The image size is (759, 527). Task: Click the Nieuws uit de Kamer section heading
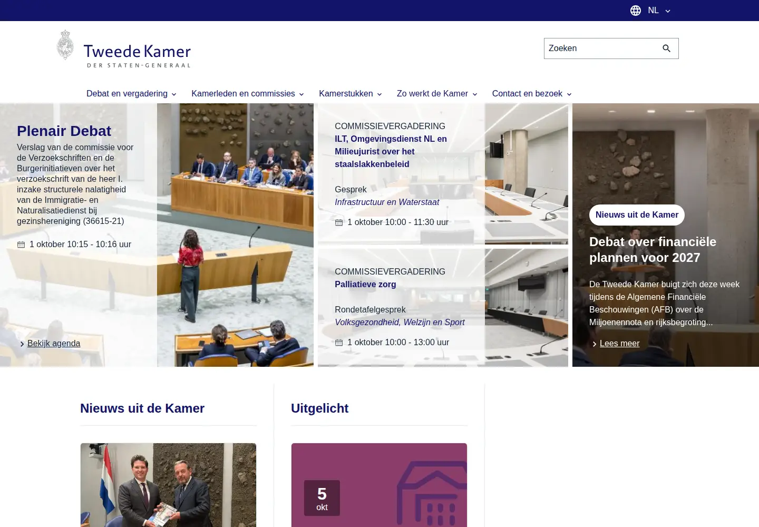point(142,408)
